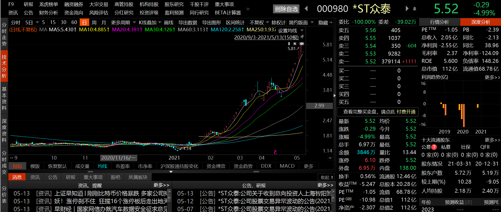
Task: Go to next stock with right arrow
Action: point(407,9)
